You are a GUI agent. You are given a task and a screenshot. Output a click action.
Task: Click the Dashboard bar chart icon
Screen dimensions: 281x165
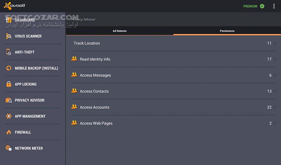(x=9, y=20)
